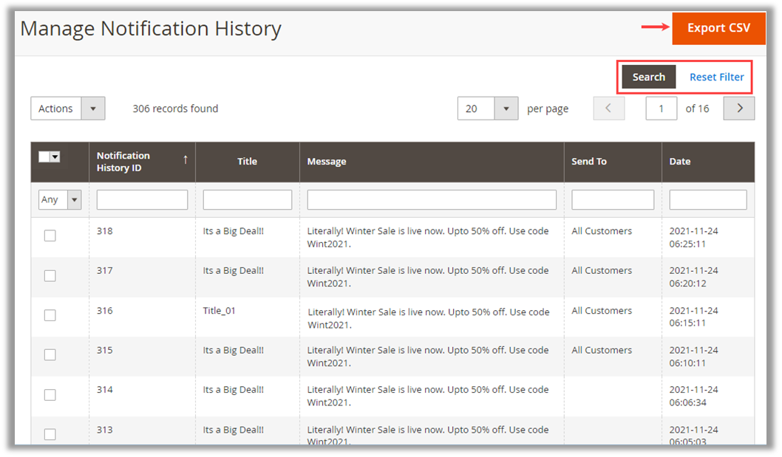The height and width of the screenshot is (457, 782).
Task: Focus the Message filter input field
Action: (x=431, y=199)
